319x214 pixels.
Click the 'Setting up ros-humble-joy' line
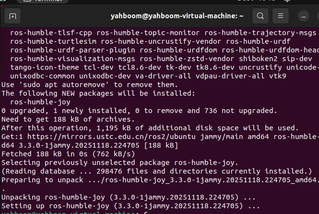coord(130,206)
